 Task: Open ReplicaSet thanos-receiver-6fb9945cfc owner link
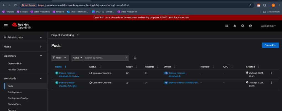(177, 75)
